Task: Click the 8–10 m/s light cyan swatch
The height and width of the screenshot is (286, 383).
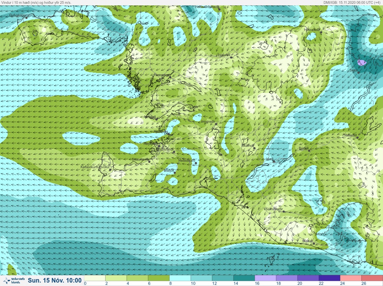Action: pos(180,278)
